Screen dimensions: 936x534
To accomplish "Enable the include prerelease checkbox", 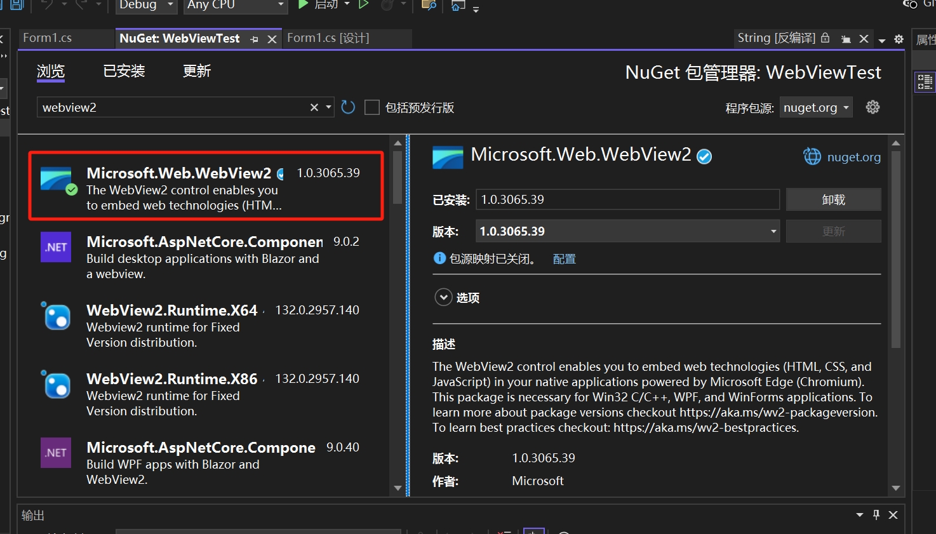I will point(372,107).
